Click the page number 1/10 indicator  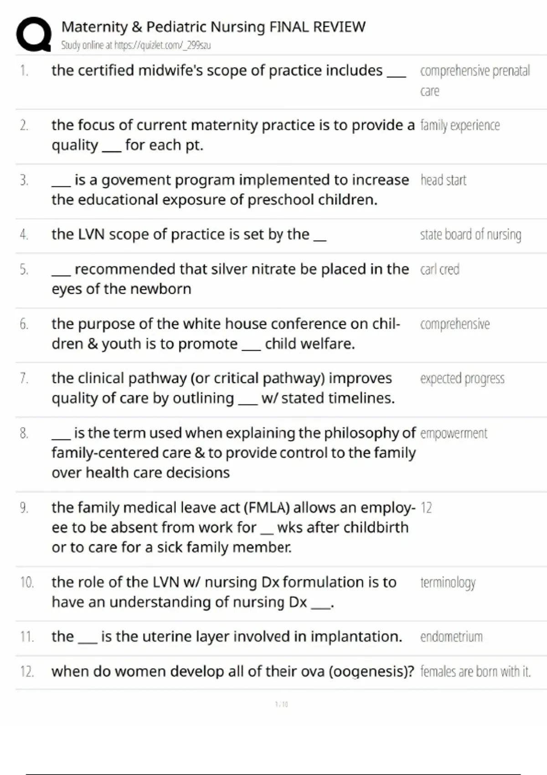point(282,704)
